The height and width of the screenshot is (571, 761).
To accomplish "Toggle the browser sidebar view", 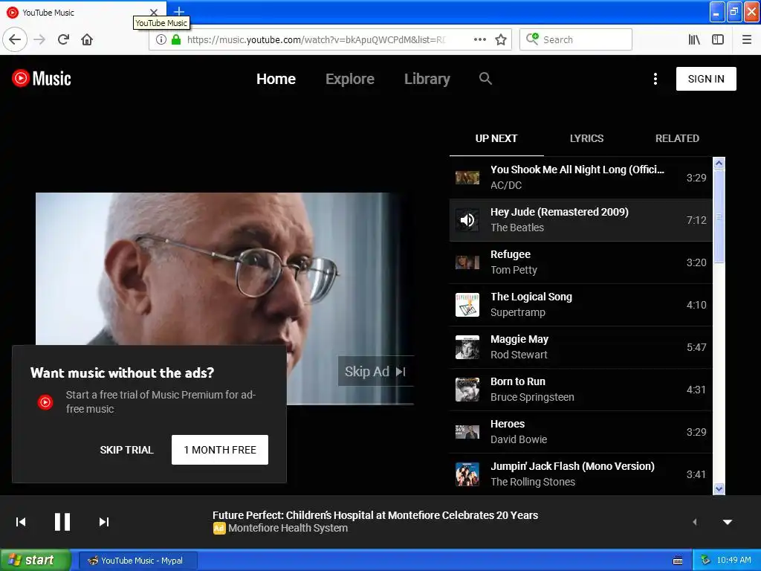I will [718, 39].
